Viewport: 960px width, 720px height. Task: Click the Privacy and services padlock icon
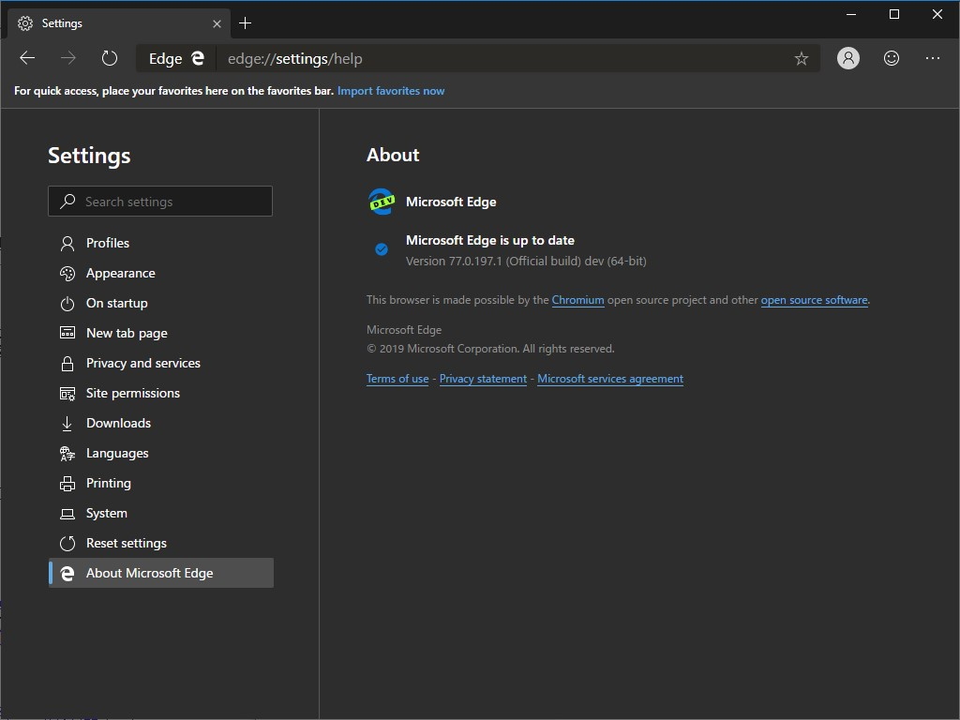pos(67,363)
